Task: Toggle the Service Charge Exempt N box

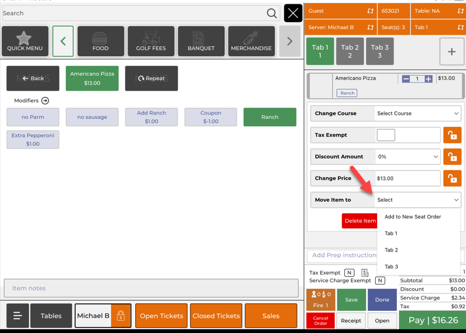Action: tap(380, 281)
